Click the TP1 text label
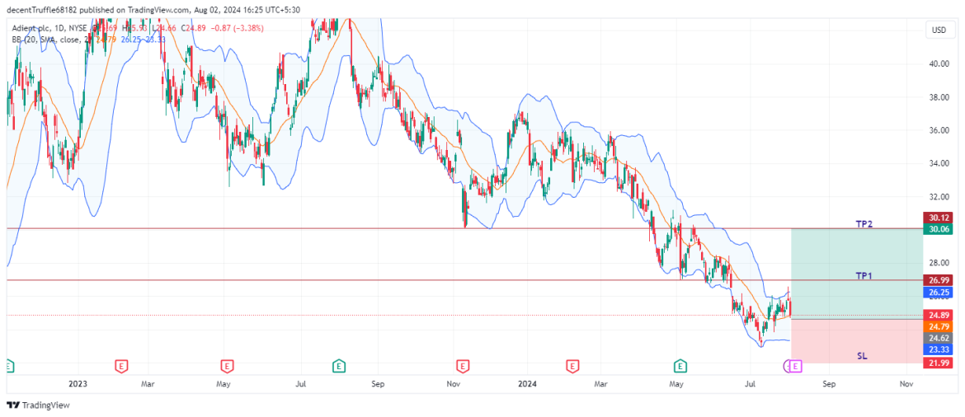 [x=864, y=275]
